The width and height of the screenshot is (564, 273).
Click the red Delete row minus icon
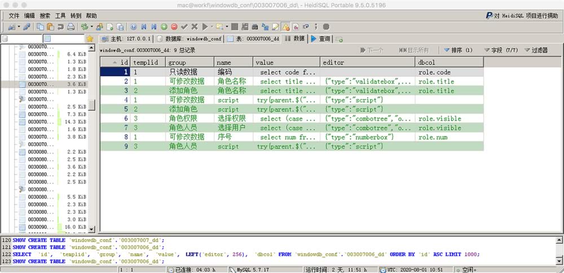[174, 27]
